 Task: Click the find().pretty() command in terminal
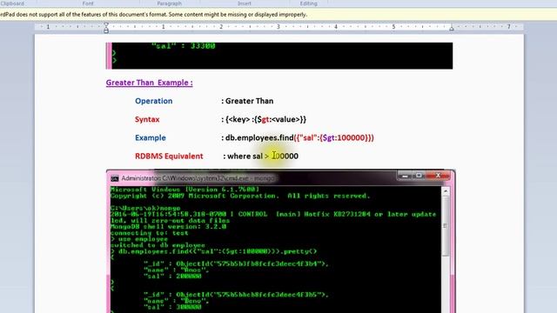(213, 251)
